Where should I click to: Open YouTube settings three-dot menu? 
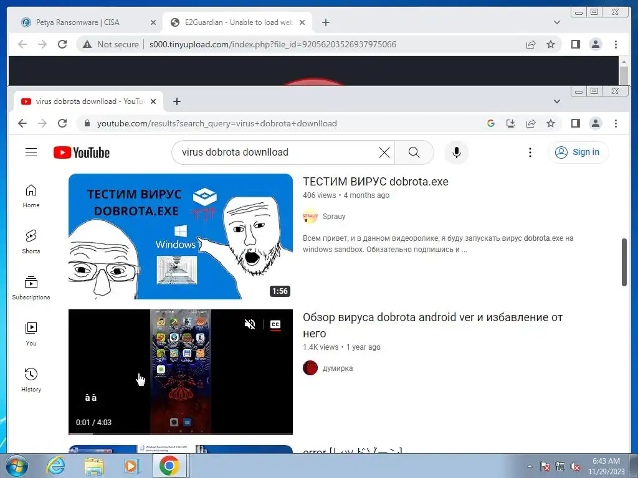[x=530, y=152]
